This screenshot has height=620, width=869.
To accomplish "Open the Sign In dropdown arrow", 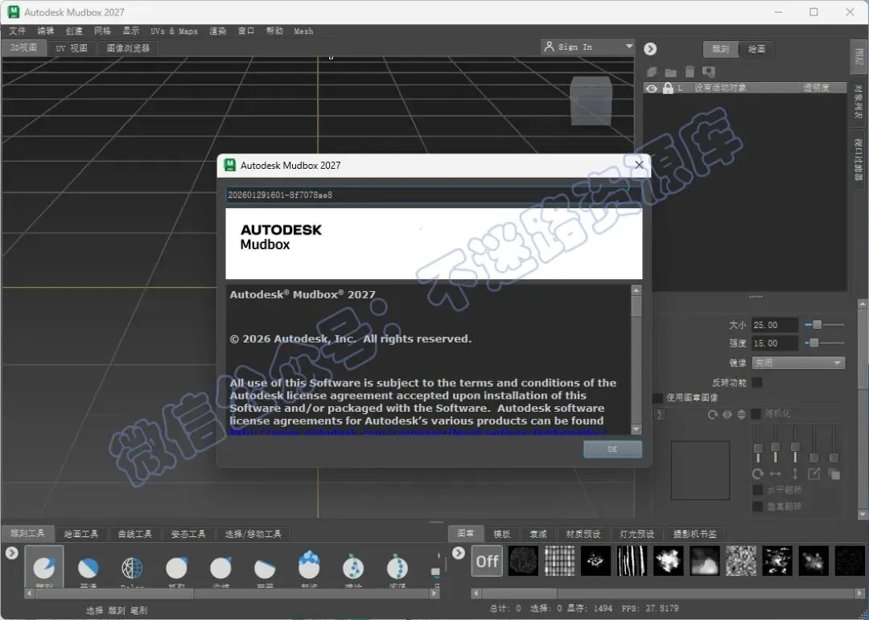I will (x=629, y=47).
